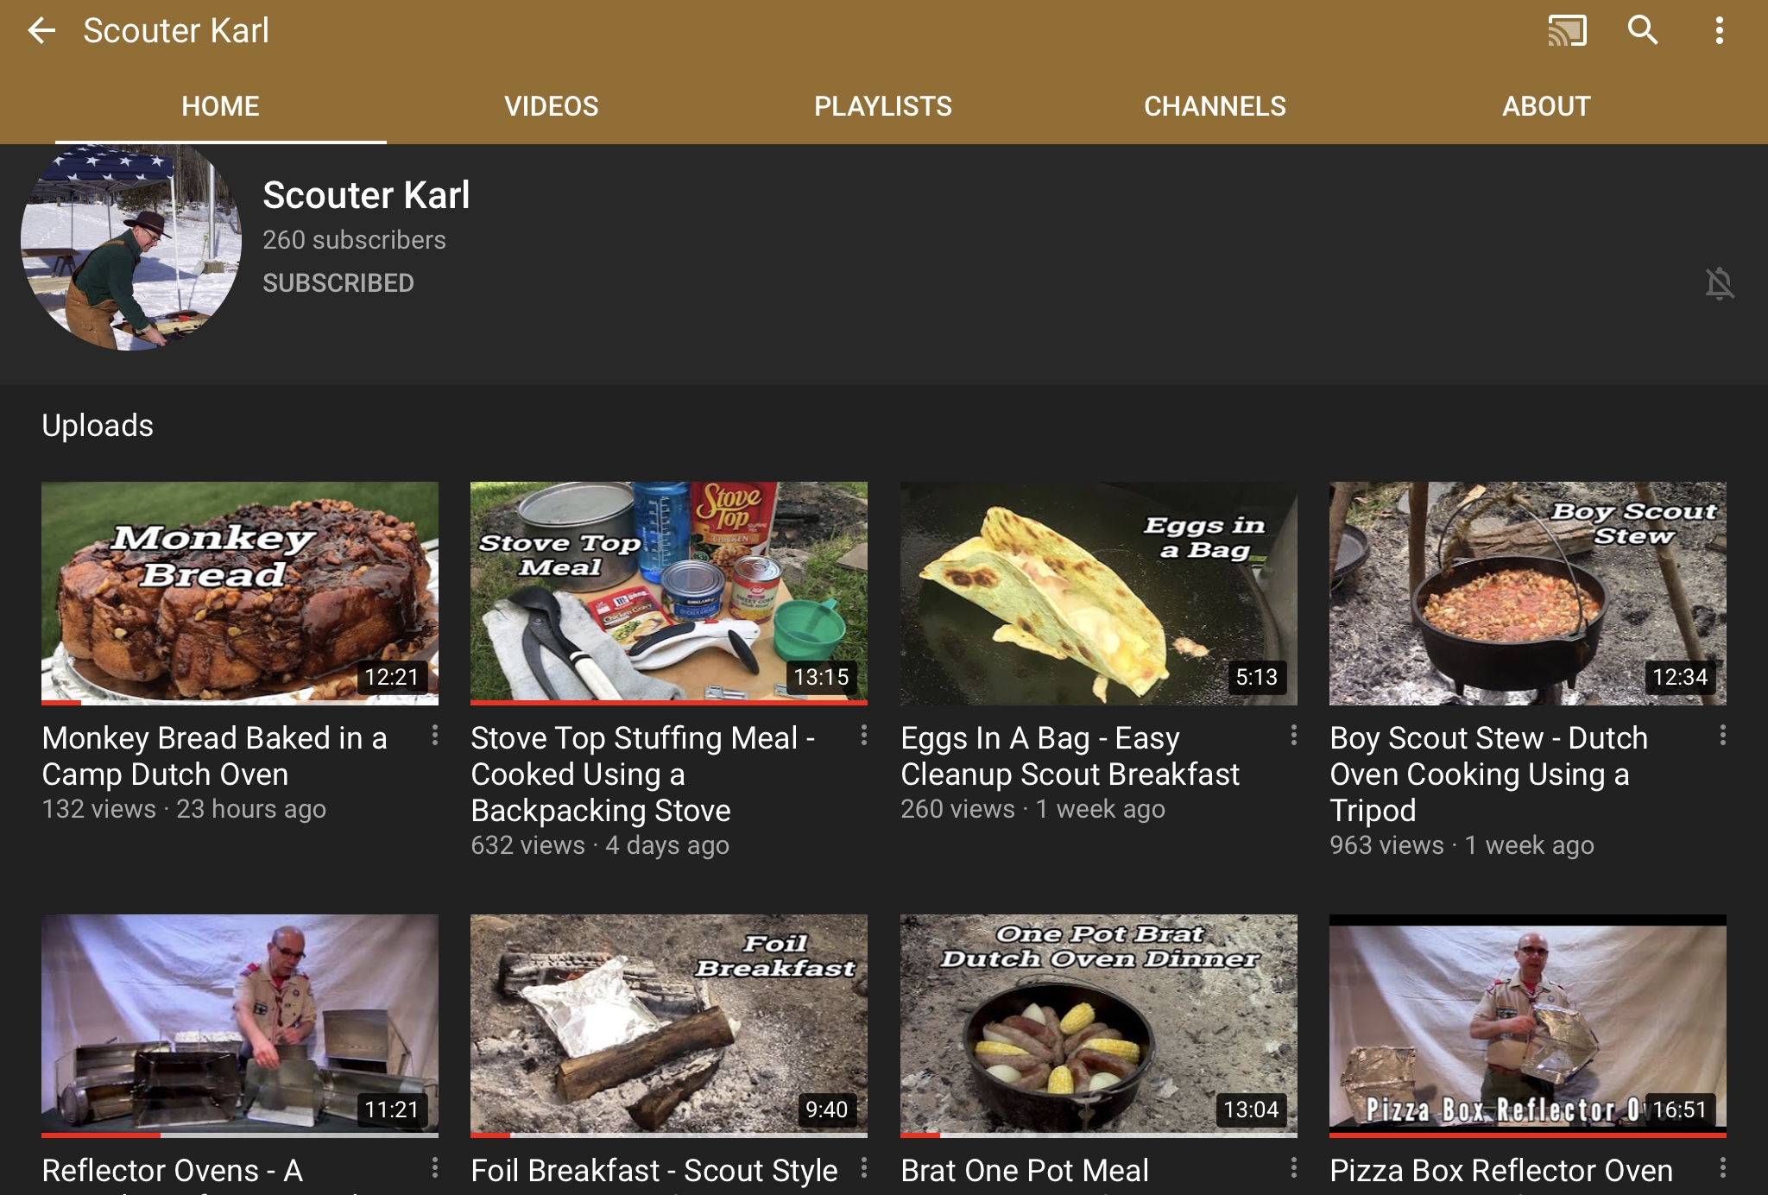
Task: Open options for Eggs In A Bag video
Action: [x=1293, y=736]
